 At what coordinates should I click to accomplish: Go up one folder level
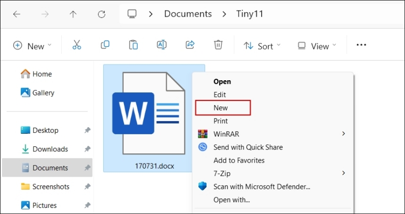coord(73,14)
